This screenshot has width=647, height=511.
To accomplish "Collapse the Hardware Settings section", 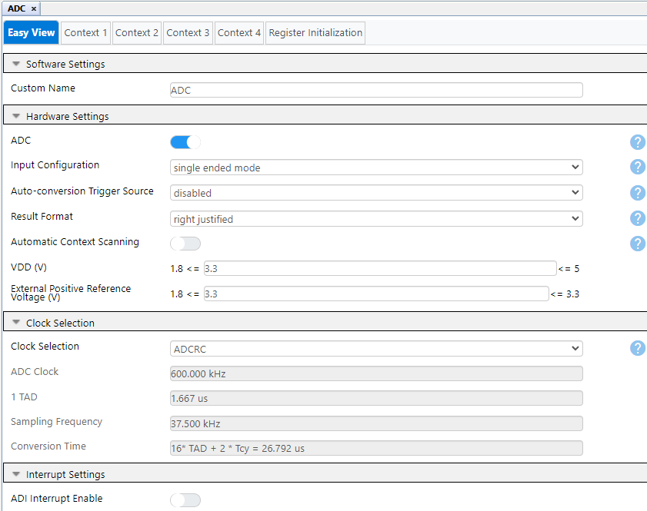I will [x=16, y=117].
